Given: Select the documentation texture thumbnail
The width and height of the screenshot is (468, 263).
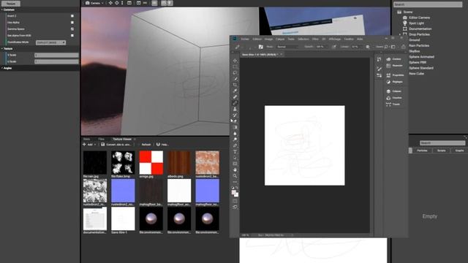Looking at the screenshot, I should [x=95, y=219].
